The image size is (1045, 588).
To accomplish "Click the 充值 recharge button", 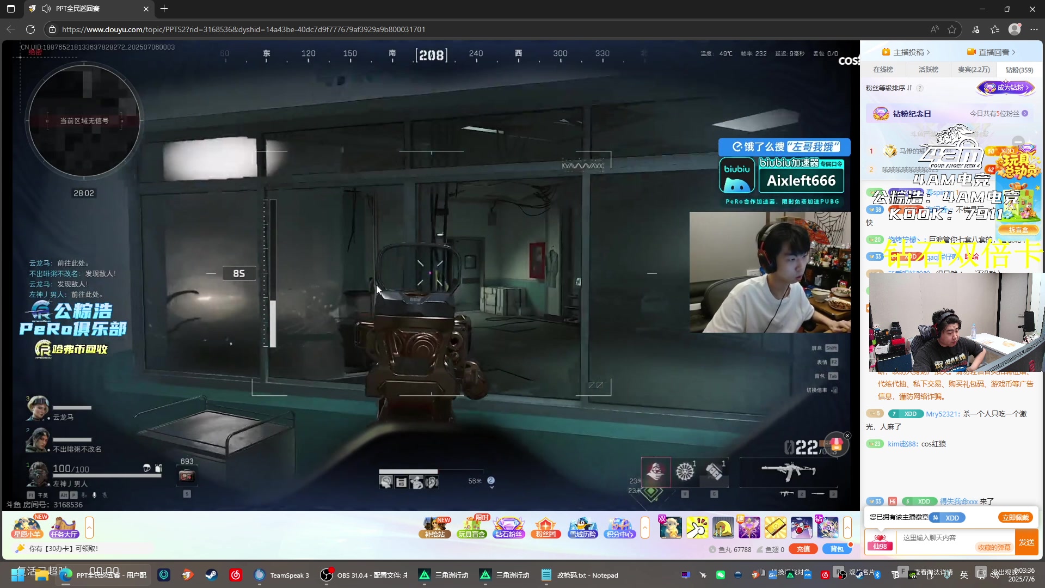I will coord(803,549).
